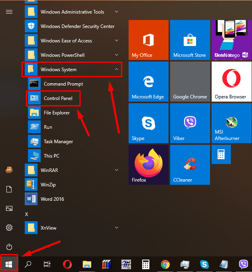Image resolution: width=252 pixels, height=272 pixels.
Task: Open the Windows Administrative Tools folder label
Action: pyautogui.click(x=72, y=12)
